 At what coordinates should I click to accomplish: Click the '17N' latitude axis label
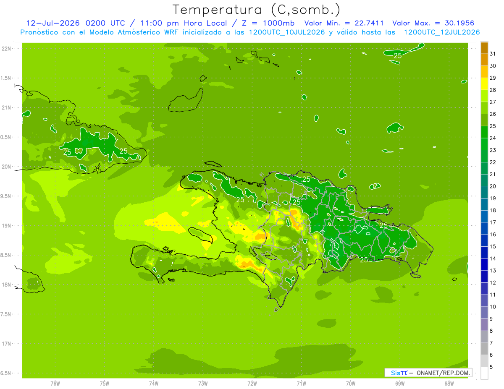click(7, 344)
